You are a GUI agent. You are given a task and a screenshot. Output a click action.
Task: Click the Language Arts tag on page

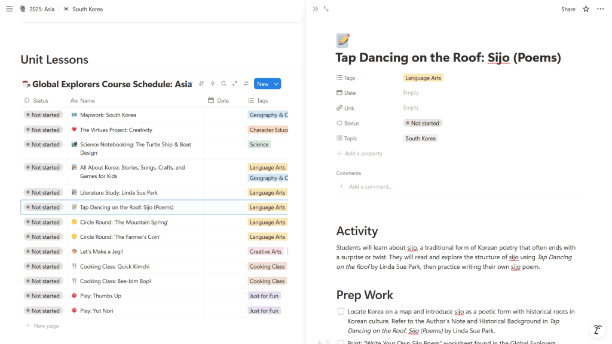[423, 78]
